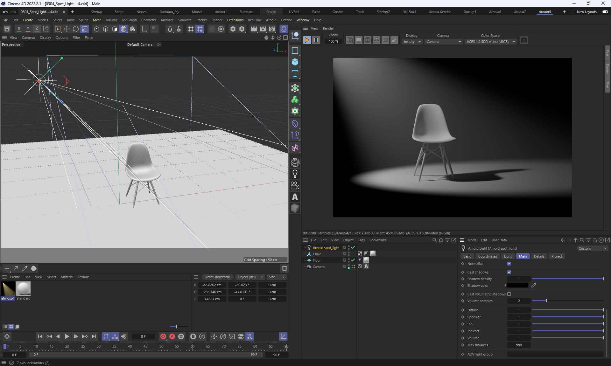This screenshot has width=611, height=366.
Task: Pause the Arnold IPR render
Action: [316, 40]
